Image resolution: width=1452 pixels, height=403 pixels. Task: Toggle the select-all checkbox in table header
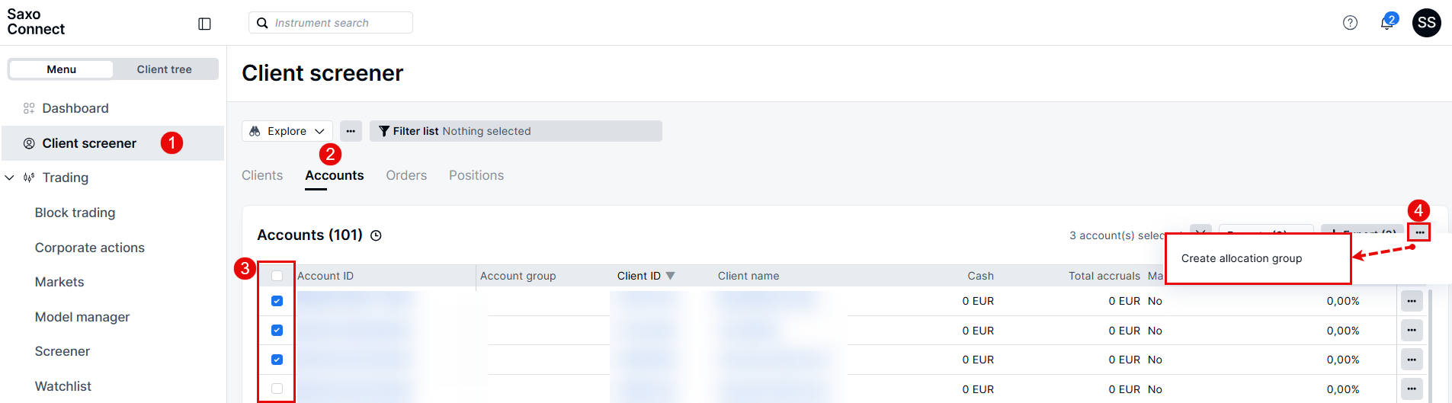pyautogui.click(x=277, y=276)
